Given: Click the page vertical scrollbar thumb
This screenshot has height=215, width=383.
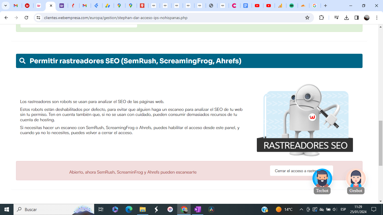Looking at the screenshot, I should point(380,143).
